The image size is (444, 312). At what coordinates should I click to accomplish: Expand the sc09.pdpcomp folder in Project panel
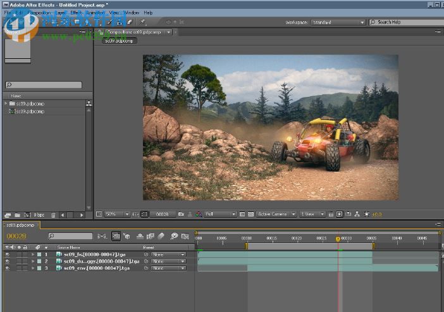(6, 103)
